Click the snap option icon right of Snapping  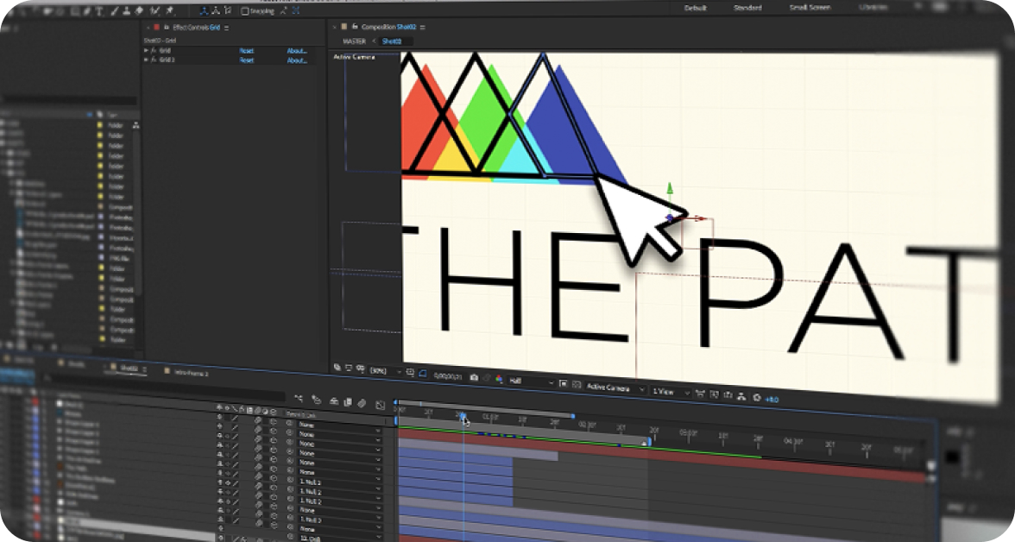pos(283,10)
